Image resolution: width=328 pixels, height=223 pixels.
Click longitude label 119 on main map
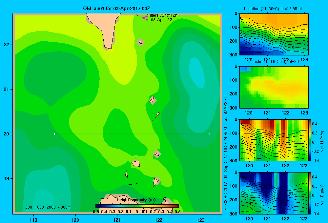point(33,220)
